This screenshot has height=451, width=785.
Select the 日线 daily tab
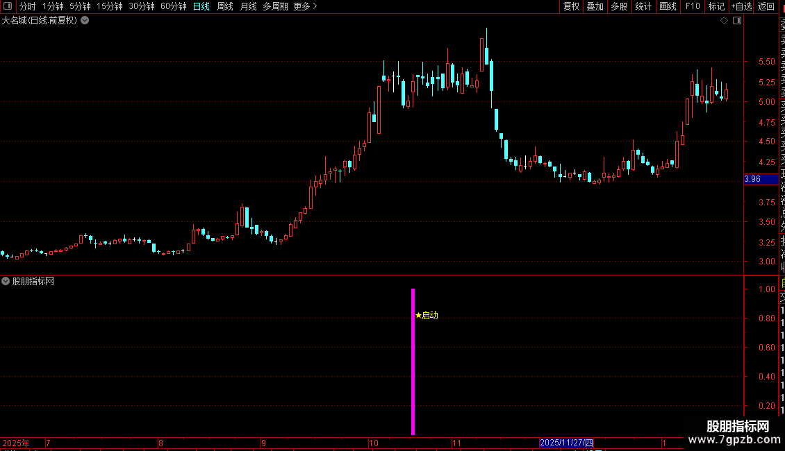[201, 6]
